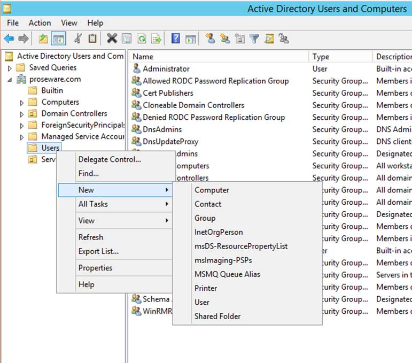Click the Delete X toolbar icon
Screen dimensions: 412x363
pyautogui.click(x=112, y=38)
